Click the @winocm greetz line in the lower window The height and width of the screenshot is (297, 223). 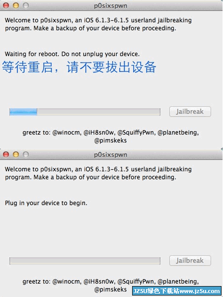tap(111, 282)
